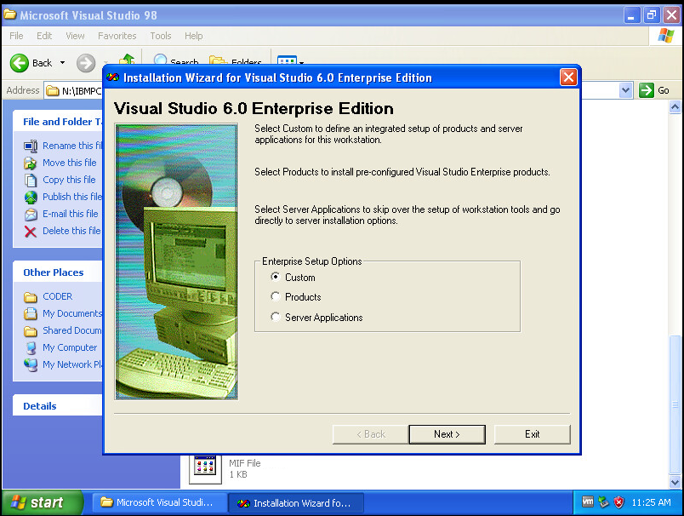Open the Views toolbar button
Viewport: 684px width, 516px height.
(287, 60)
